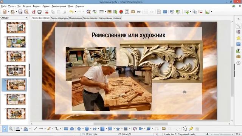
Task: Open the Окно menu
Action: click(71, 6)
